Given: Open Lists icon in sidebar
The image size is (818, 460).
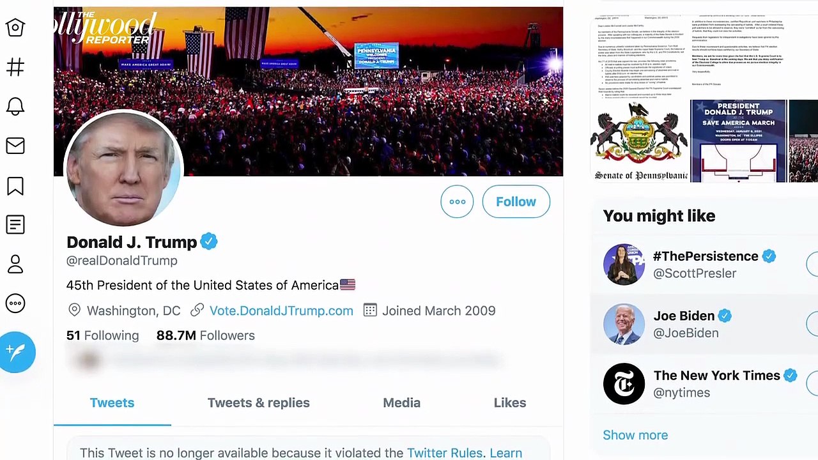Looking at the screenshot, I should click(x=15, y=225).
